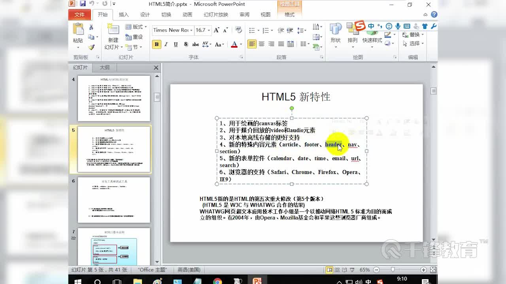Switch to the 插入 (Insert) ribbon tab
This screenshot has height=284, width=506.
click(124, 14)
